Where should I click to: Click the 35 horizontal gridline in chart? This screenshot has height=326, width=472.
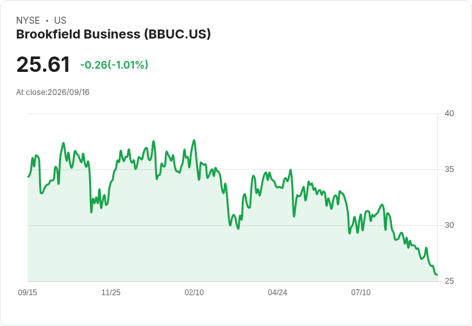pos(233,169)
